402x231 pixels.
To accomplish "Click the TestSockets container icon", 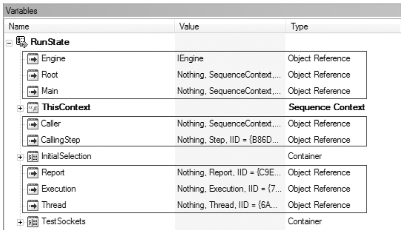I will [33, 222].
